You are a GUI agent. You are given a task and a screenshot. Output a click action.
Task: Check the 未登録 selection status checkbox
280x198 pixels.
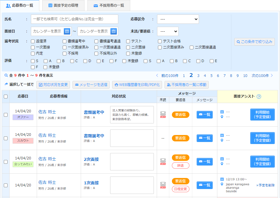point(128,53)
